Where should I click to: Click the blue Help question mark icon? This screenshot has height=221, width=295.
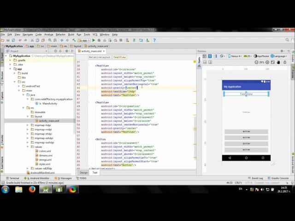point(154,40)
